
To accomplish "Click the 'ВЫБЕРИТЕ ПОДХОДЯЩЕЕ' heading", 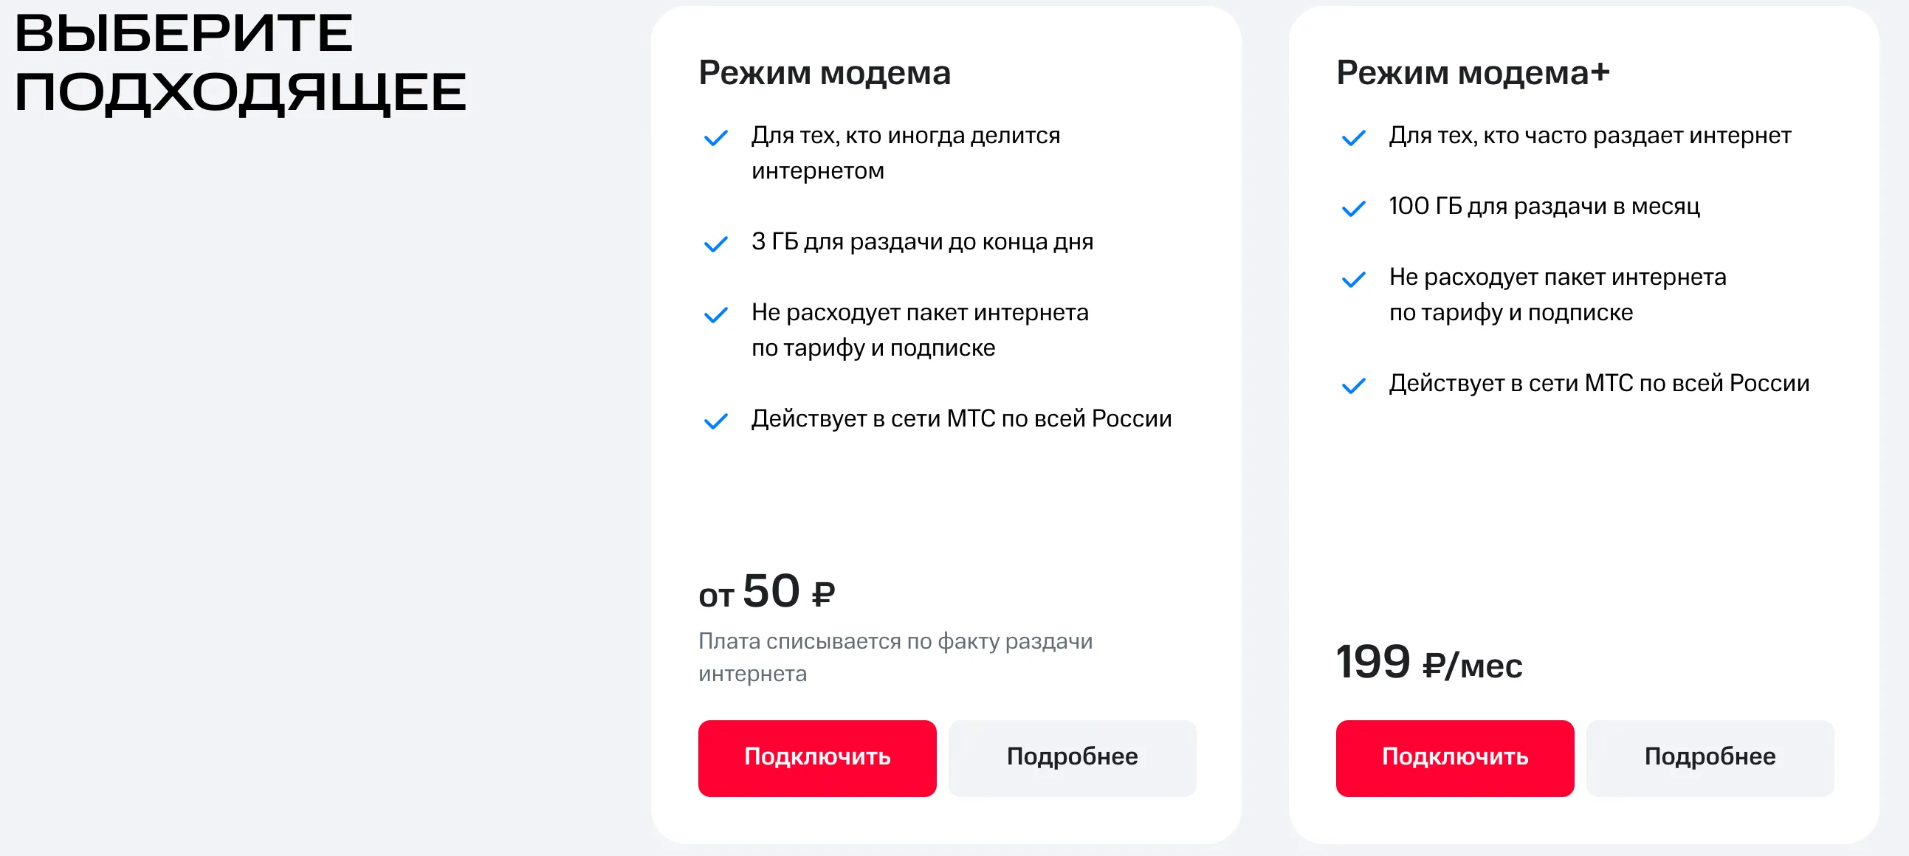I will point(240,63).
